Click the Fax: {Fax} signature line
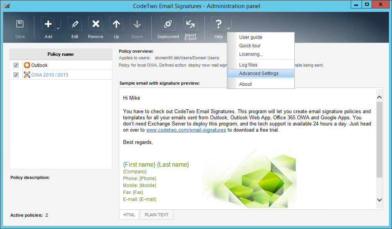 click(x=133, y=192)
